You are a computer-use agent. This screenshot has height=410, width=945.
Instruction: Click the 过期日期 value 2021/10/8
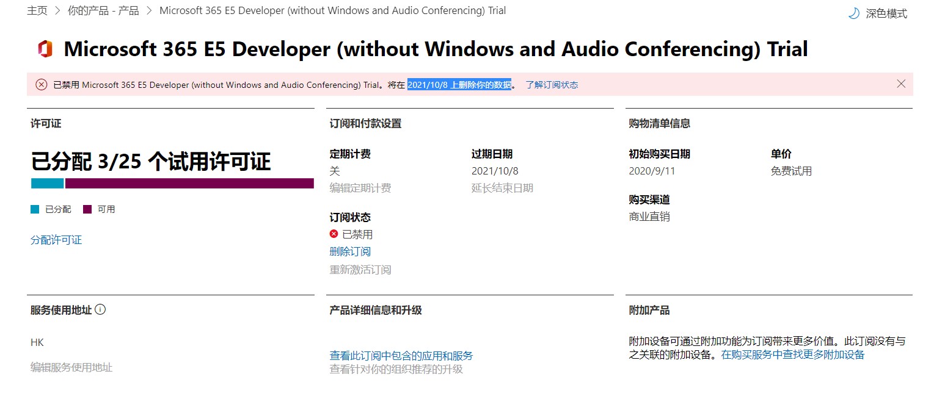point(495,171)
